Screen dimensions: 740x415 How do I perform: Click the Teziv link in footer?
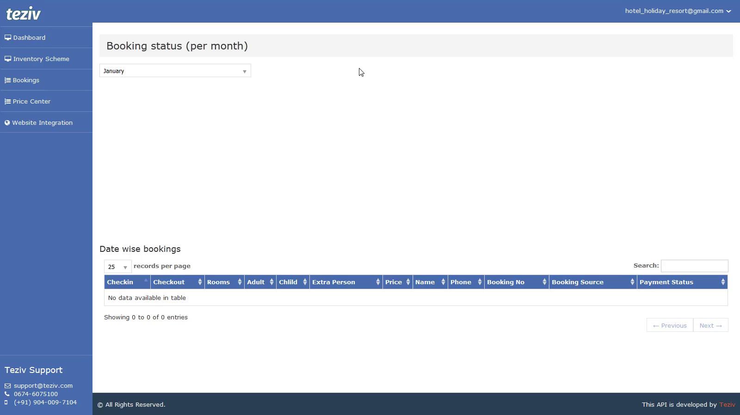(x=727, y=404)
